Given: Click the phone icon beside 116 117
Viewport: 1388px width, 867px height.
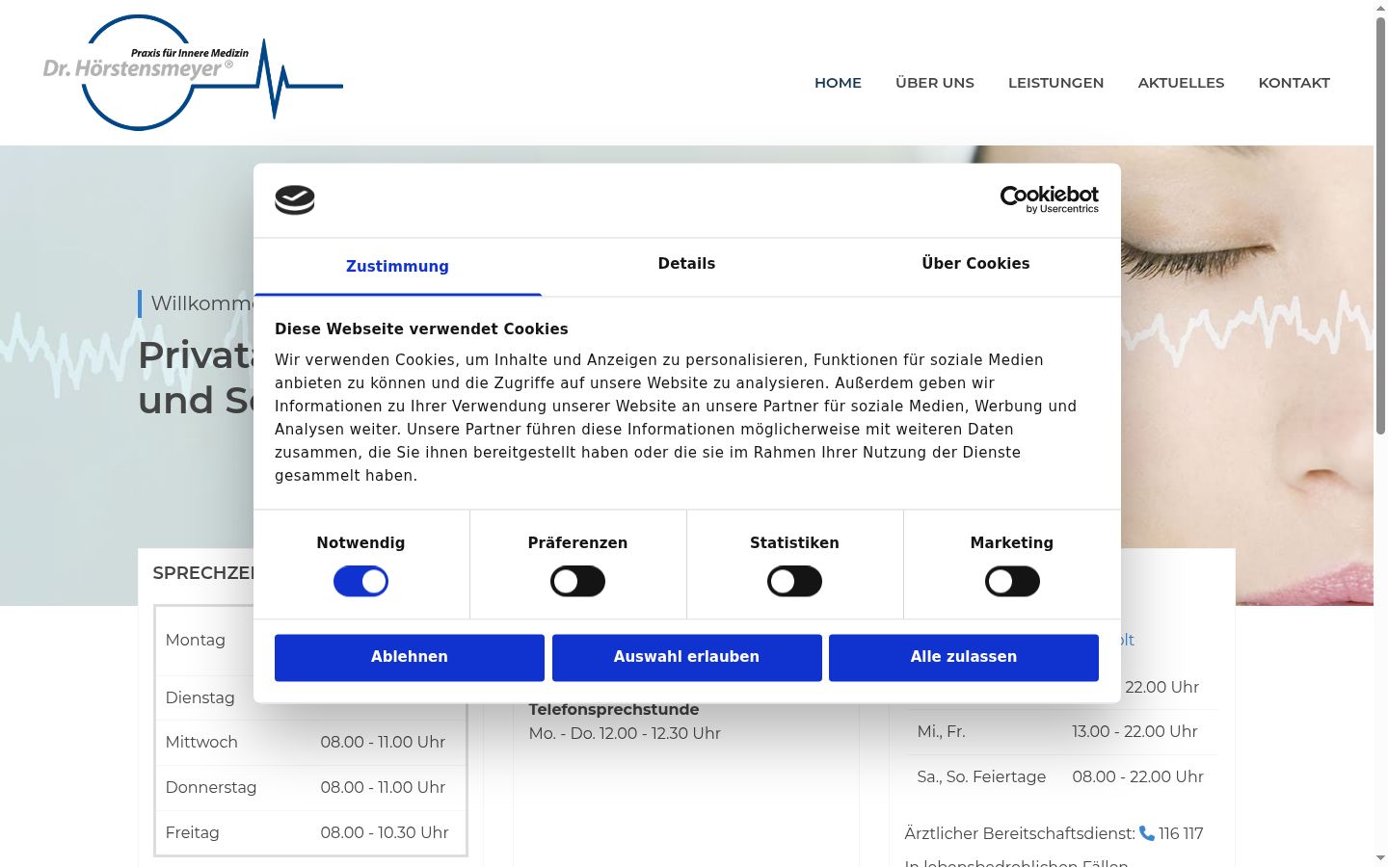Looking at the screenshot, I should (1147, 833).
